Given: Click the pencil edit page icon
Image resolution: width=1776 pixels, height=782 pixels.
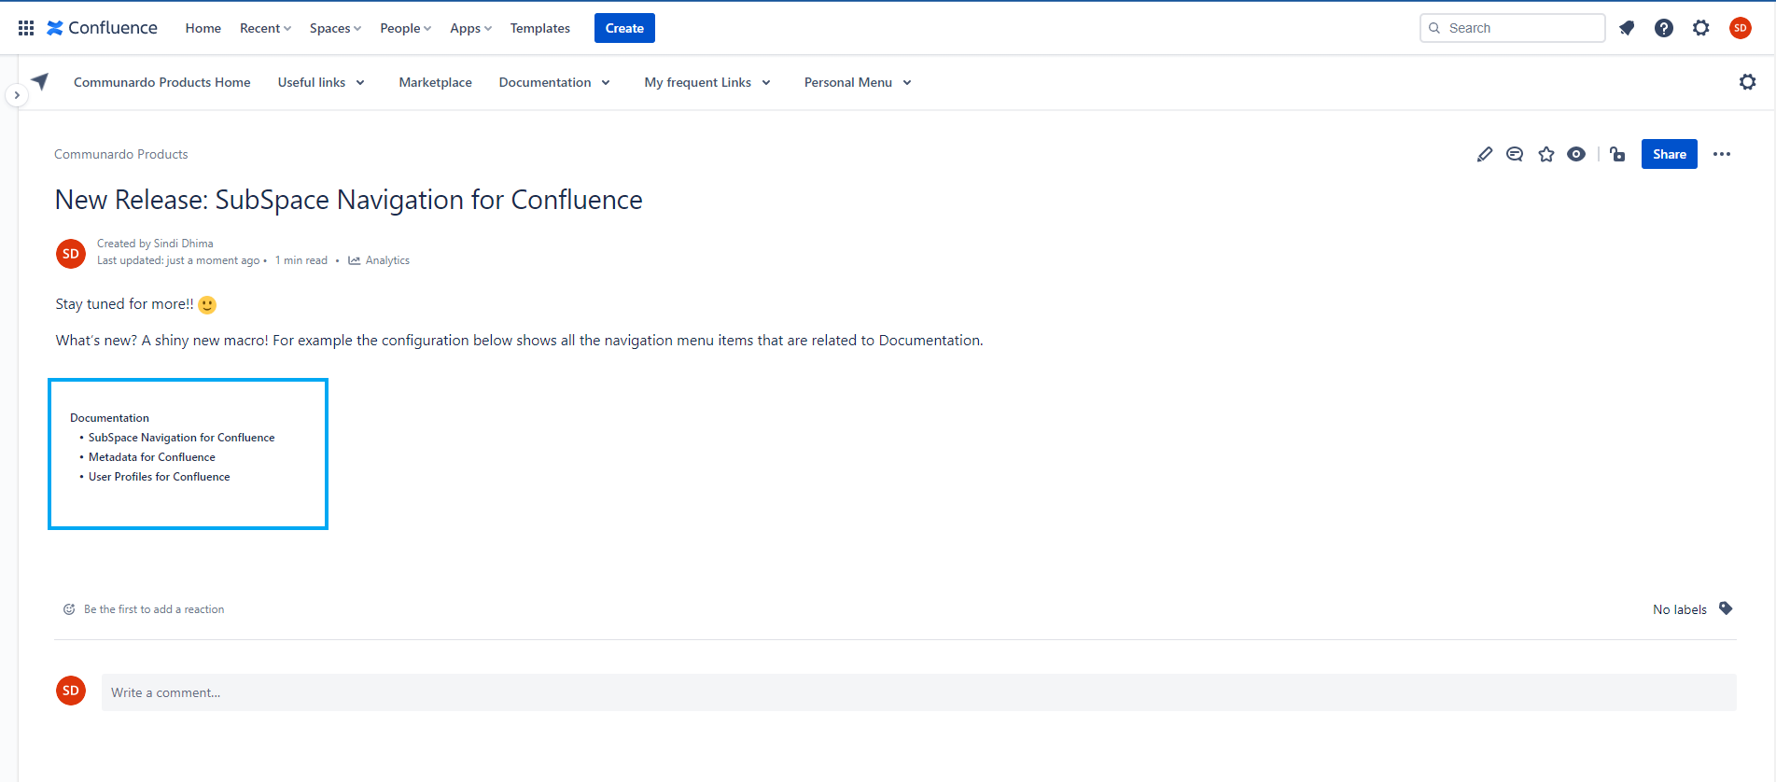Looking at the screenshot, I should tap(1485, 154).
